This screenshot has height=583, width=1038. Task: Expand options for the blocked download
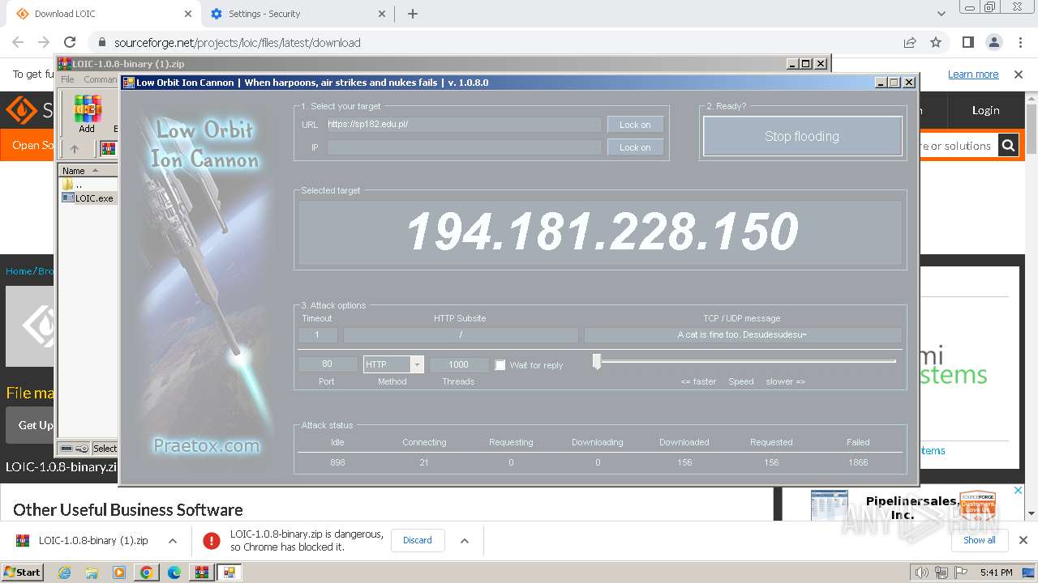tap(465, 541)
